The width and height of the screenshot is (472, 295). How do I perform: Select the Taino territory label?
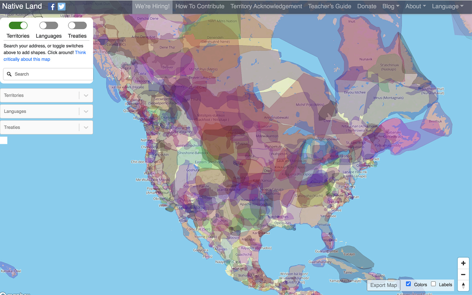pos(348,272)
